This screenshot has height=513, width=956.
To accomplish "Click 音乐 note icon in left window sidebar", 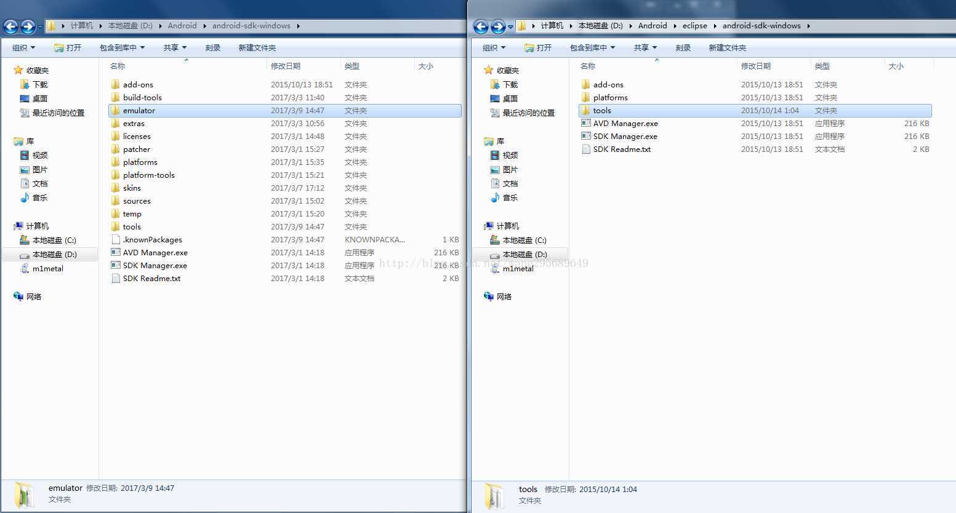I will [25, 198].
